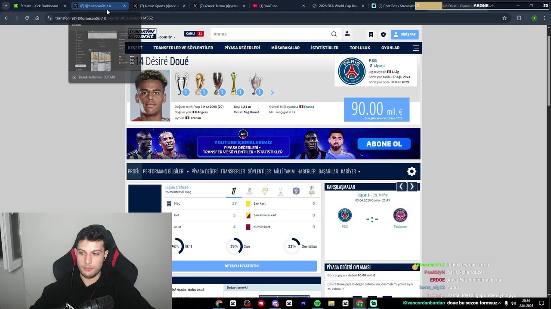Viewport: 551px width, 309px height.
Task: Click Champions League trophy icon
Action: coord(182,84)
